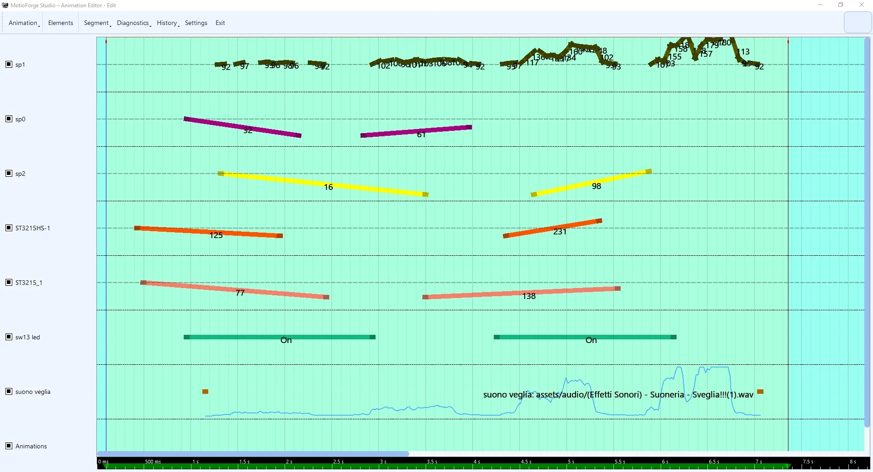Open the Settings menu
Image resolution: width=873 pixels, height=472 pixels.
(196, 23)
